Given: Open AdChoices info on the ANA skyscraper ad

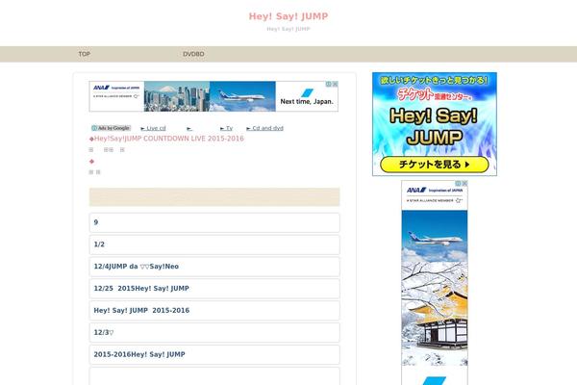Looking at the screenshot, I should [458, 183].
